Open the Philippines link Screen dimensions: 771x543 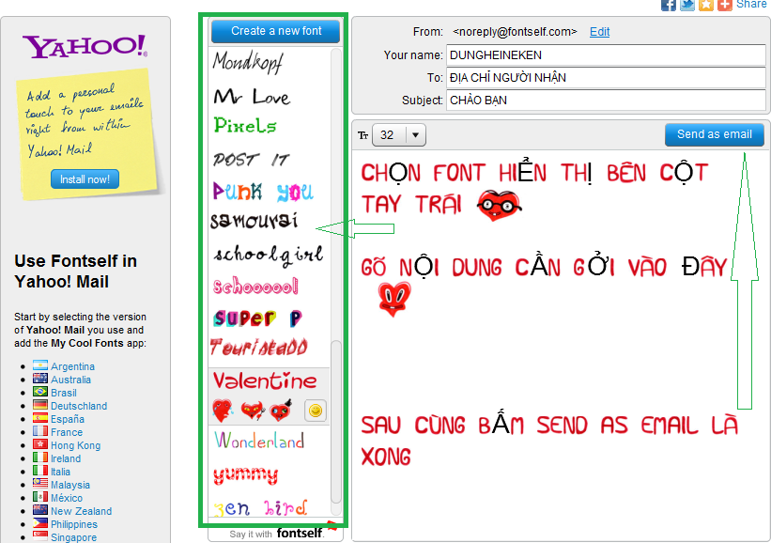tap(74, 525)
